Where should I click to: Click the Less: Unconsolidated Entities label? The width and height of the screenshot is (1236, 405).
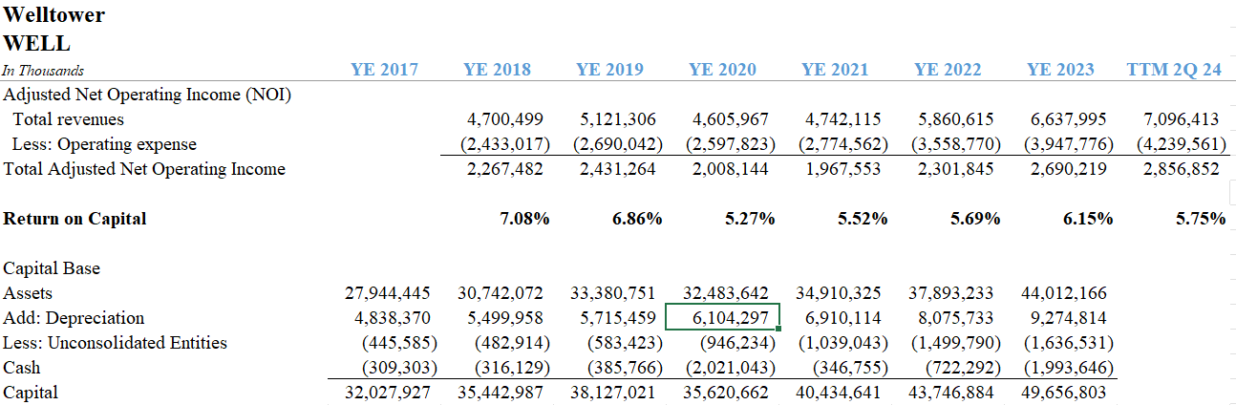click(x=116, y=343)
